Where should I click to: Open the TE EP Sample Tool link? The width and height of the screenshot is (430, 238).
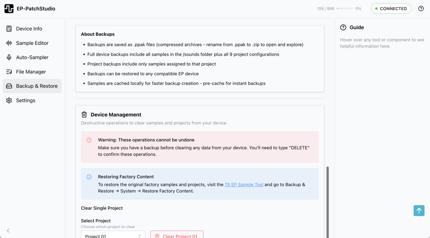(244, 184)
